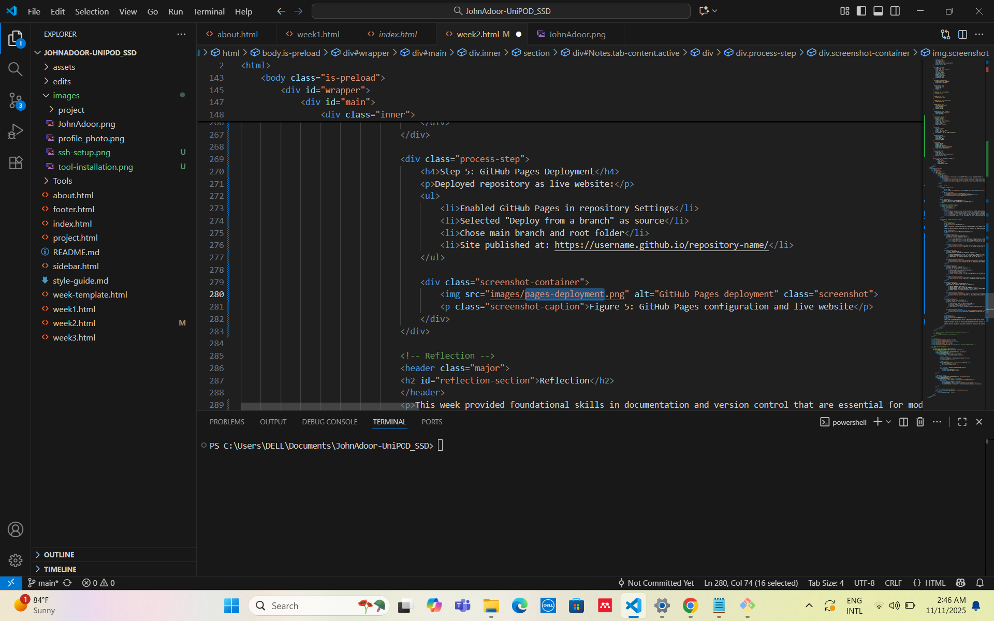Click the command center search box
Screen dimensions: 994x621
[x=501, y=11]
